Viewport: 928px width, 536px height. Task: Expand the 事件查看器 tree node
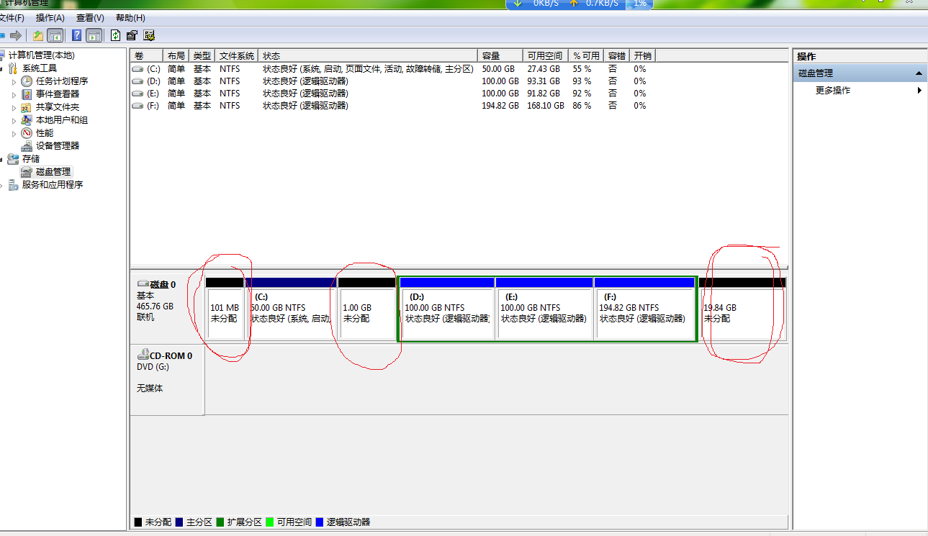click(x=14, y=94)
